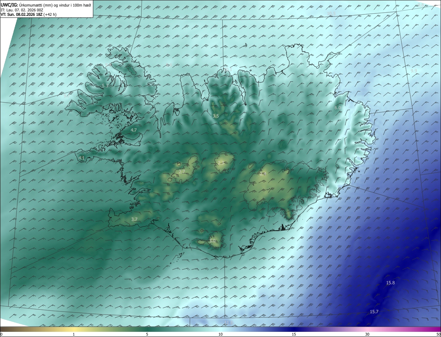The width and height of the screenshot is (441, 337).
Task: Click the 9.9 value at the right edge
Action: (x=414, y=70)
